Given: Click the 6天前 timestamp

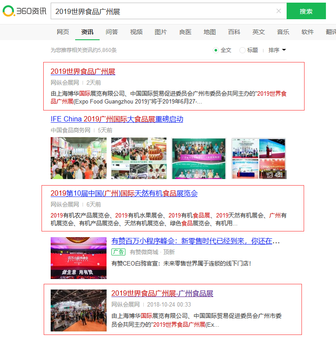Looking at the screenshot, I should point(94,204).
